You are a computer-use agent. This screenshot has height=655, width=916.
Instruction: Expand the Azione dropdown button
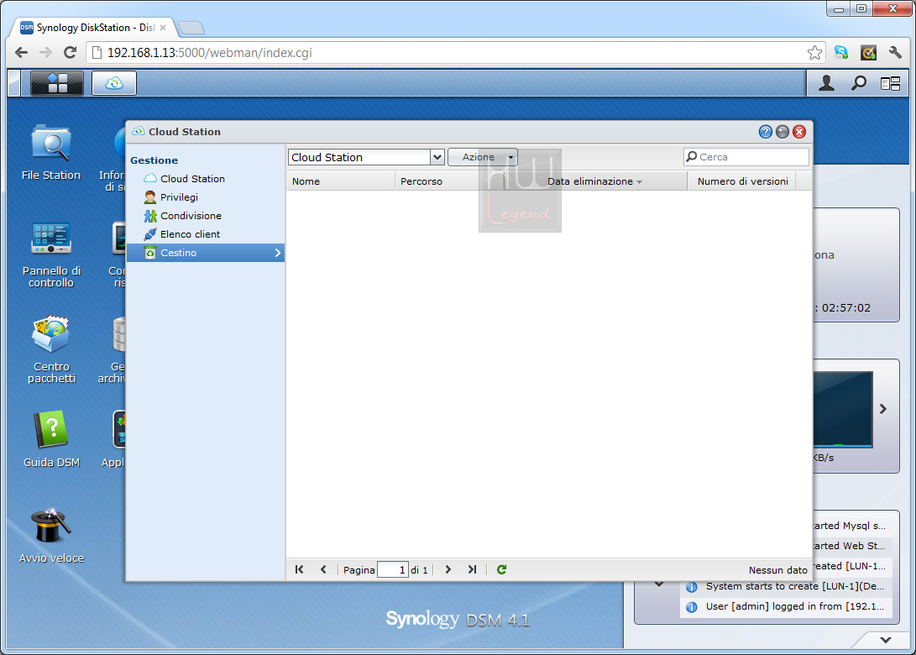[483, 157]
